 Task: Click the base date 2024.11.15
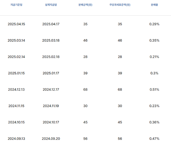click(x=16, y=106)
